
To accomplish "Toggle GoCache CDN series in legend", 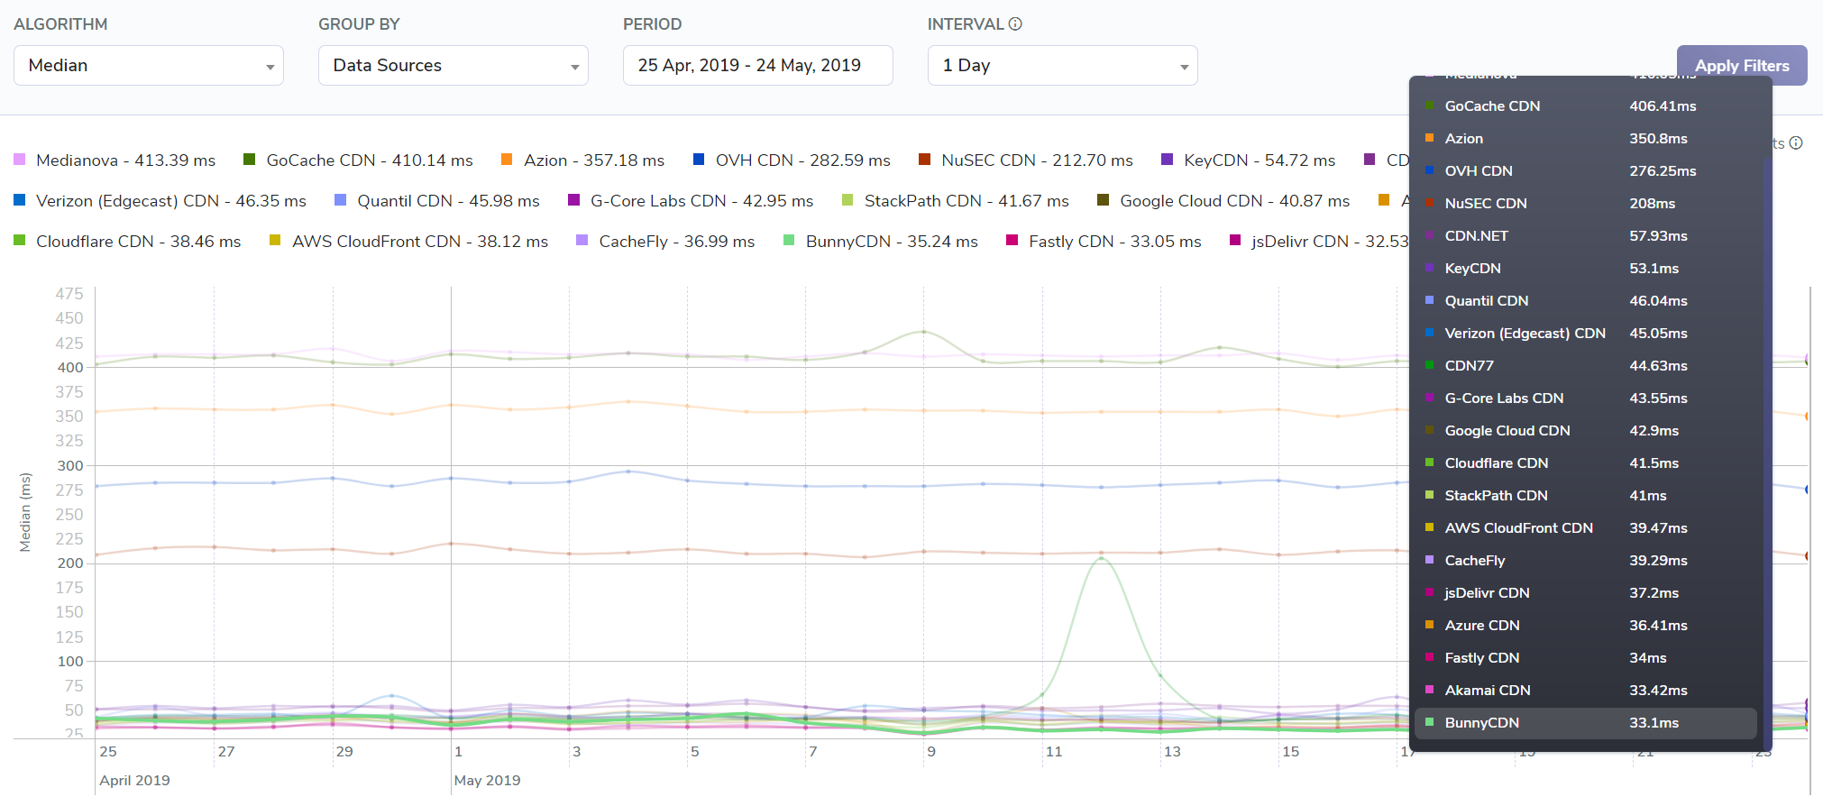I will [x=358, y=160].
